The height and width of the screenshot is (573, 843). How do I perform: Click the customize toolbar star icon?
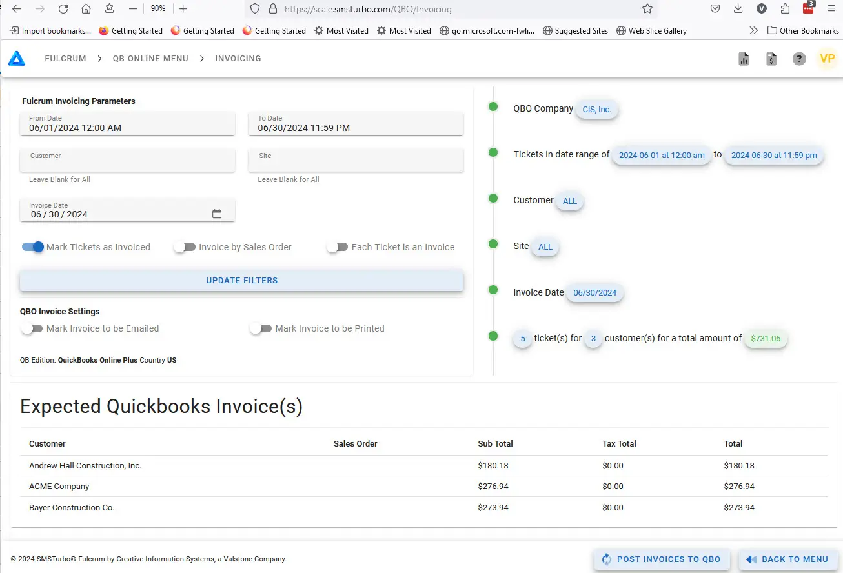(109, 9)
